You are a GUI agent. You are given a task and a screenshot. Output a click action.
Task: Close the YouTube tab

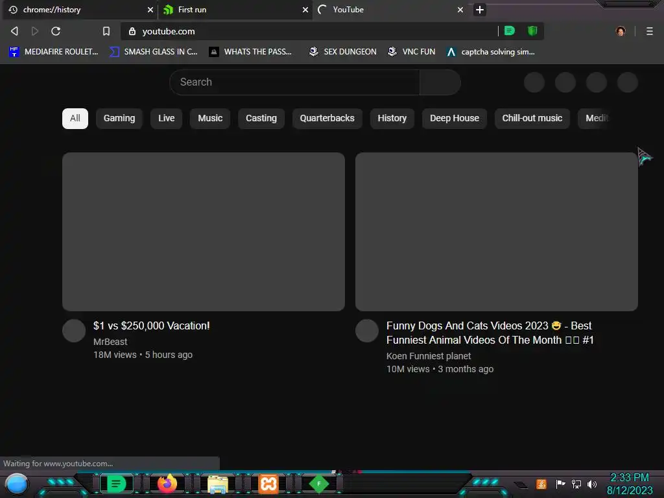coord(460,10)
